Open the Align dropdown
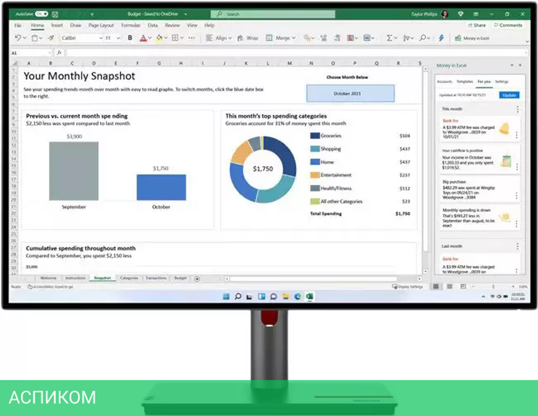This screenshot has width=538, height=416. 219,38
